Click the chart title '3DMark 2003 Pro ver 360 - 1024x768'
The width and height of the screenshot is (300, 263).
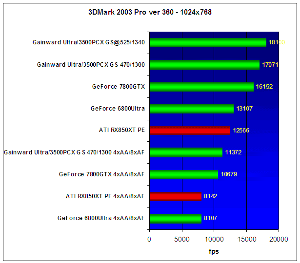pyautogui.click(x=150, y=12)
